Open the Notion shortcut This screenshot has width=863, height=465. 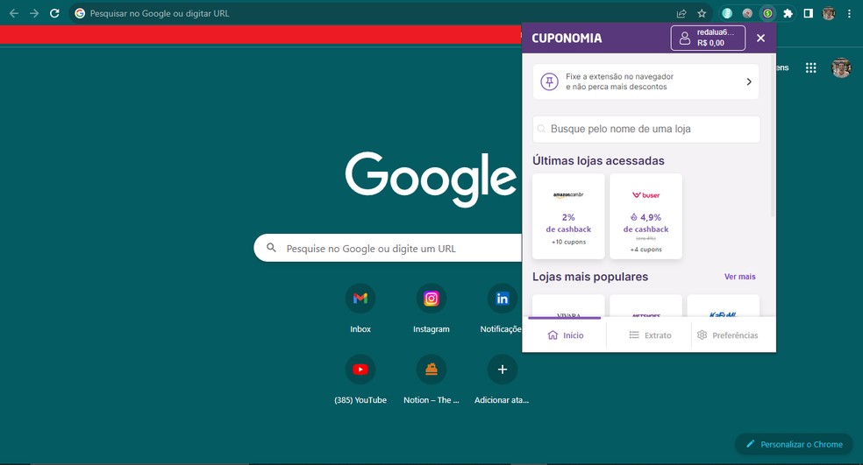click(x=431, y=379)
